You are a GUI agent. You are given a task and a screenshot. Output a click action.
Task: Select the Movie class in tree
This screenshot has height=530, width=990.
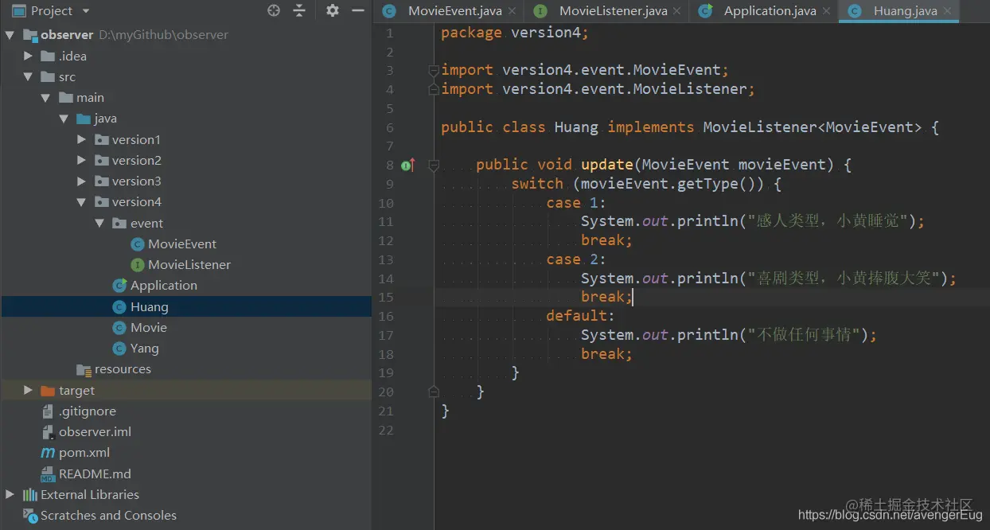click(x=149, y=327)
